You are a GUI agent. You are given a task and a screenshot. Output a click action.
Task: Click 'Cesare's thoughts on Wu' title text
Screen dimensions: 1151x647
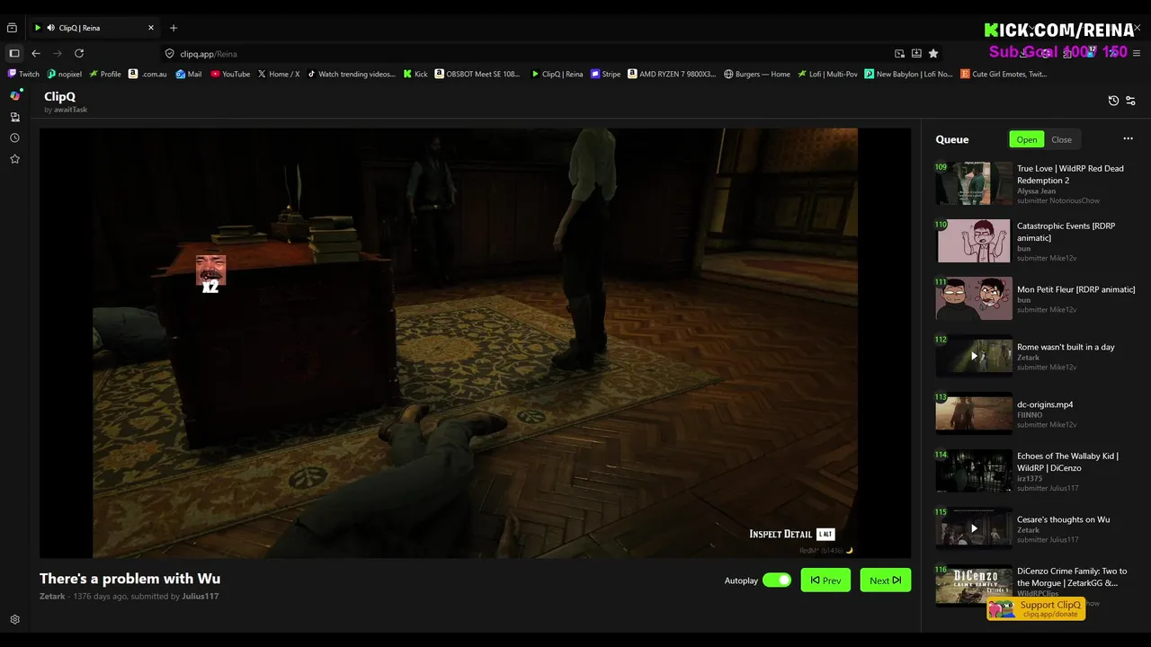pos(1063,519)
